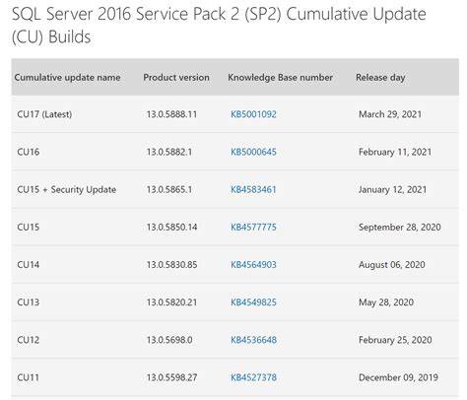Open the KB5000645 link

[x=253, y=152]
